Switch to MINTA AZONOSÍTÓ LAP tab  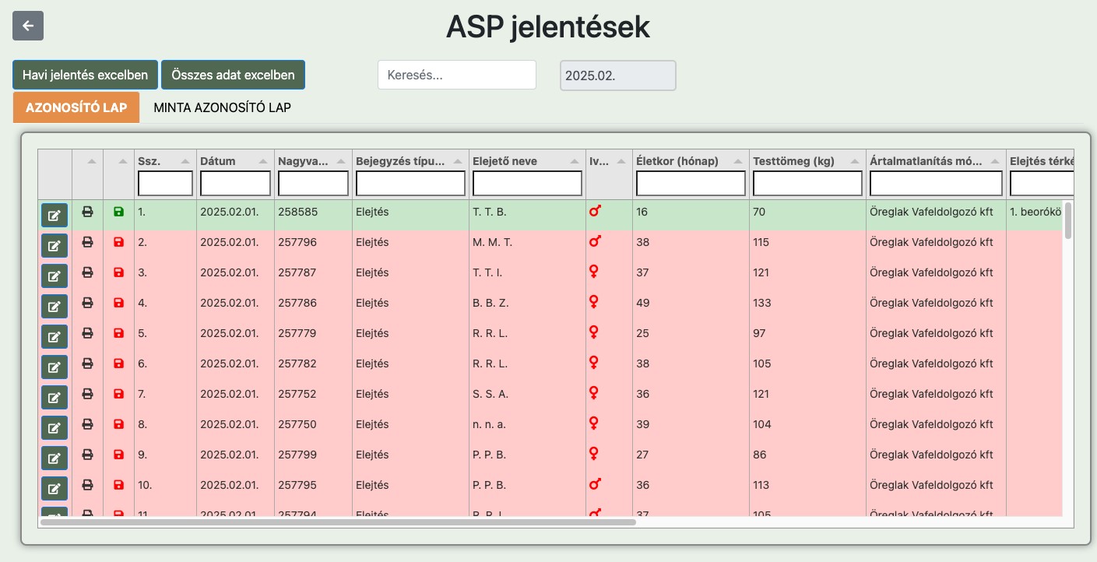point(222,107)
